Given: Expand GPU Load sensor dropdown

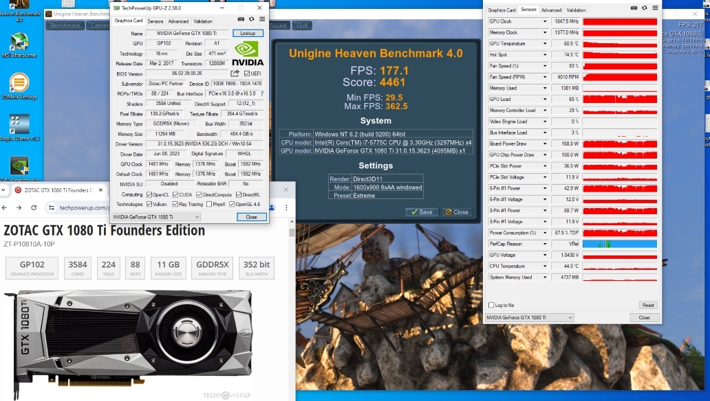Looking at the screenshot, I should click(x=545, y=99).
